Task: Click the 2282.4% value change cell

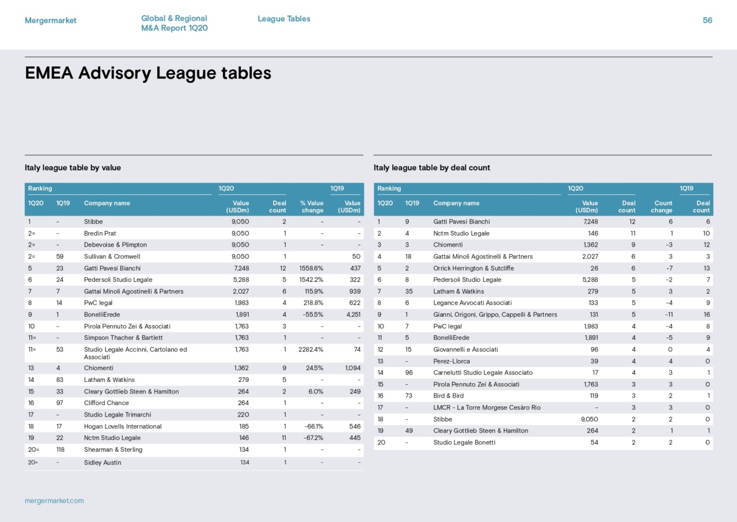Action: [311, 350]
